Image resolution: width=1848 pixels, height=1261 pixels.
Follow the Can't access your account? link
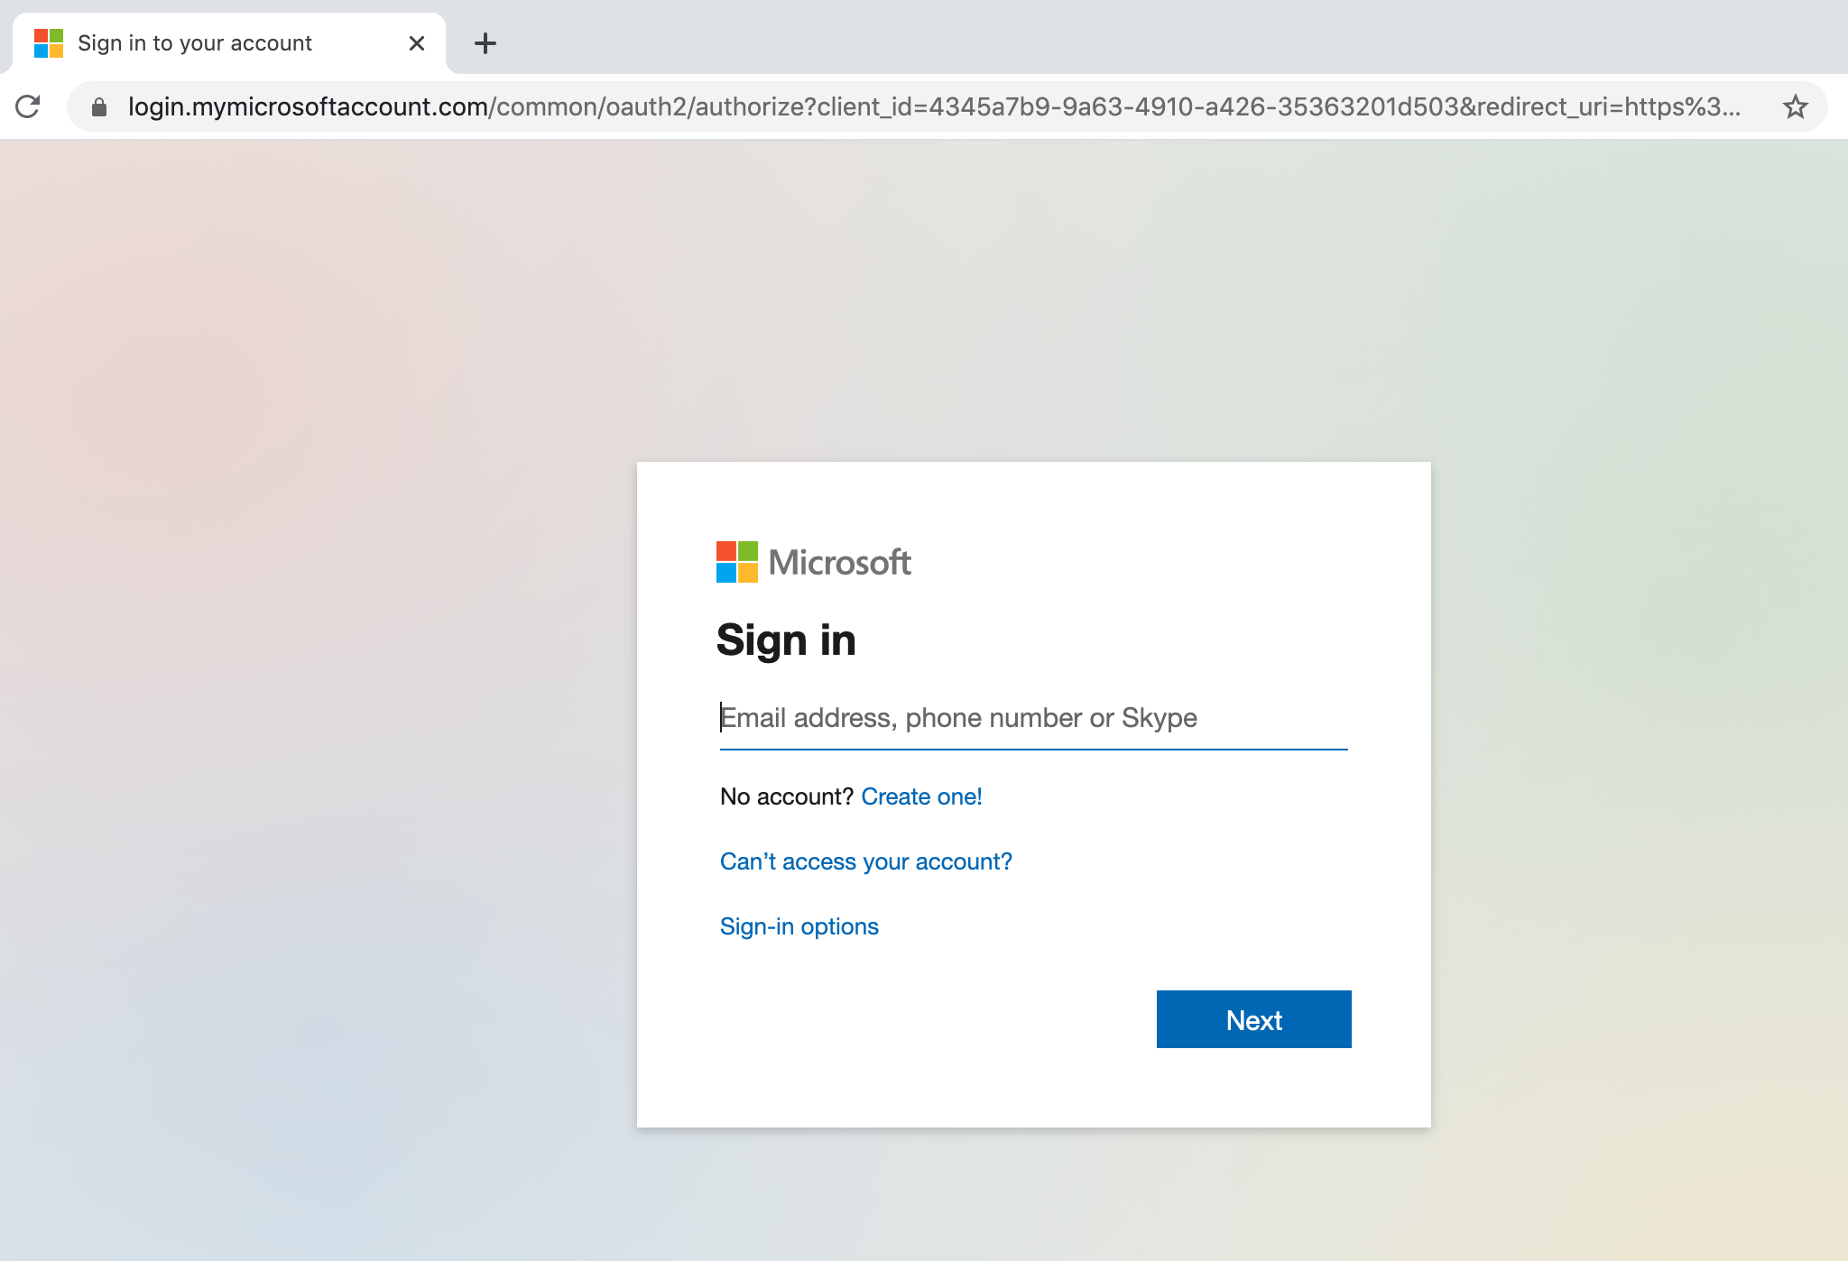pos(866,861)
